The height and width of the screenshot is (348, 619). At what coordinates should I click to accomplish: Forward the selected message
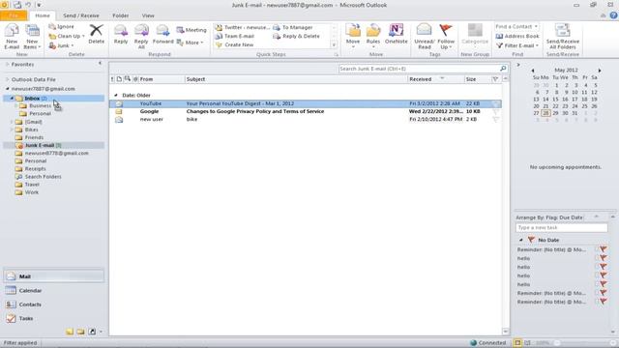162,35
